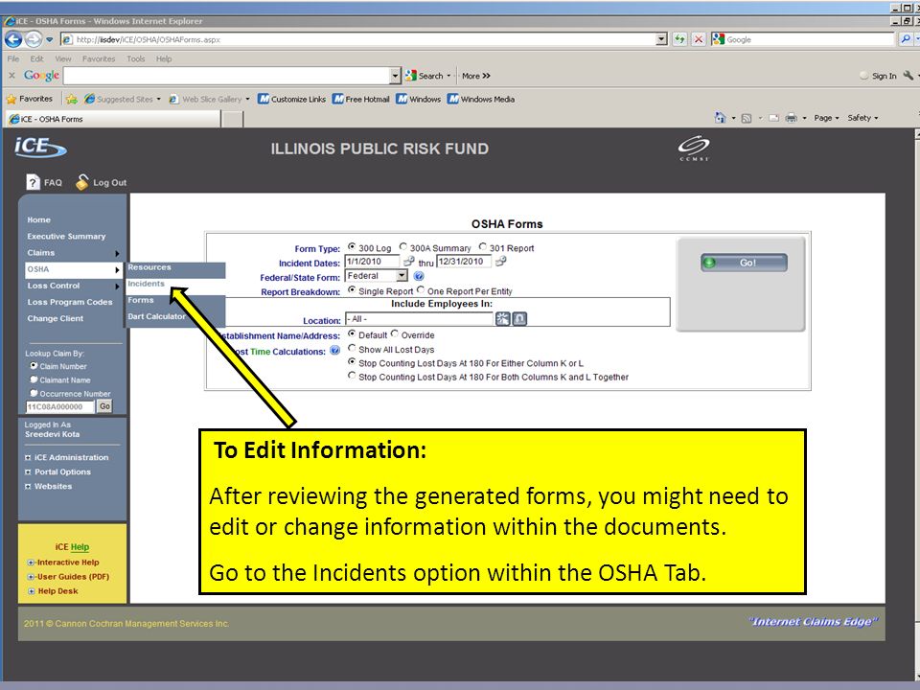Close the Google toolbar with X

11,76
